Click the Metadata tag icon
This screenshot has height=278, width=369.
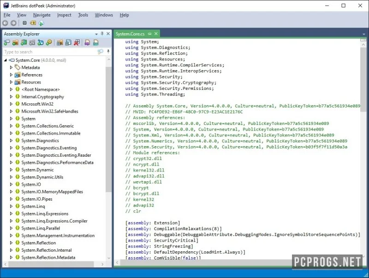pos(18,67)
